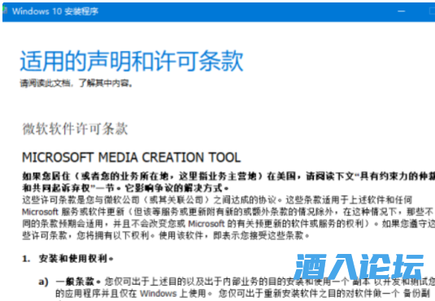Click the line starting 同的条款预期会适用
The height and width of the screenshot is (301, 435).
[x=228, y=224]
